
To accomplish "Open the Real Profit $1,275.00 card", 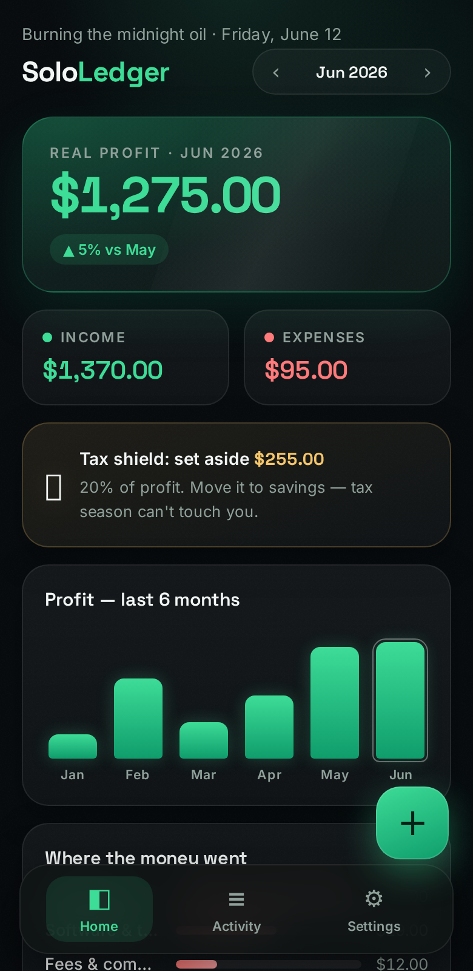I will click(236, 205).
